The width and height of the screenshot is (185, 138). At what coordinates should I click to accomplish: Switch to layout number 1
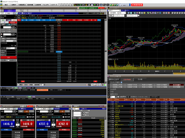pos(60,5)
